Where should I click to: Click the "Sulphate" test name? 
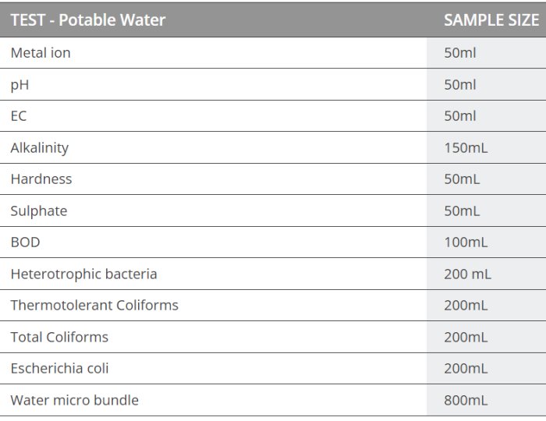point(39,210)
